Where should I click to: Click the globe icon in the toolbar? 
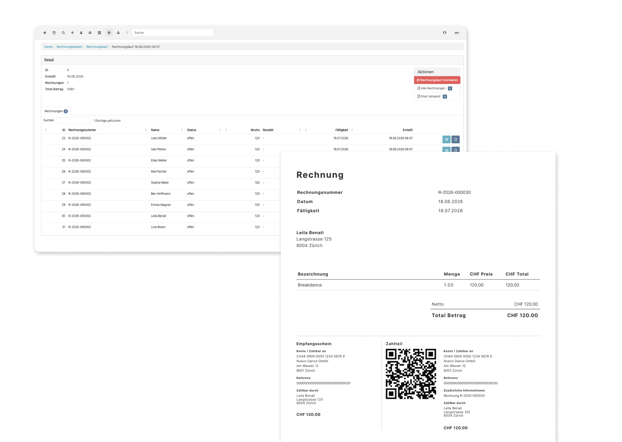coord(90,33)
